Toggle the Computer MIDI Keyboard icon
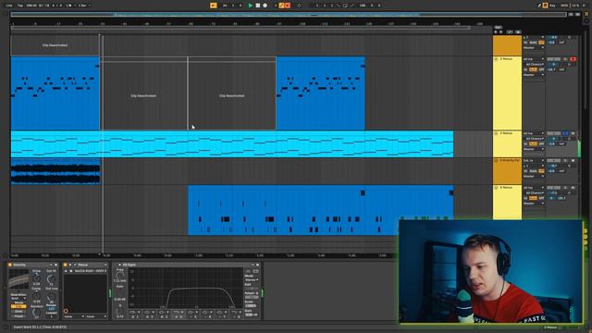Screen dimensions: 592x333 [x=545, y=6]
